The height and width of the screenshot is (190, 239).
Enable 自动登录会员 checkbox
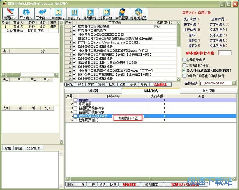coord(184,60)
